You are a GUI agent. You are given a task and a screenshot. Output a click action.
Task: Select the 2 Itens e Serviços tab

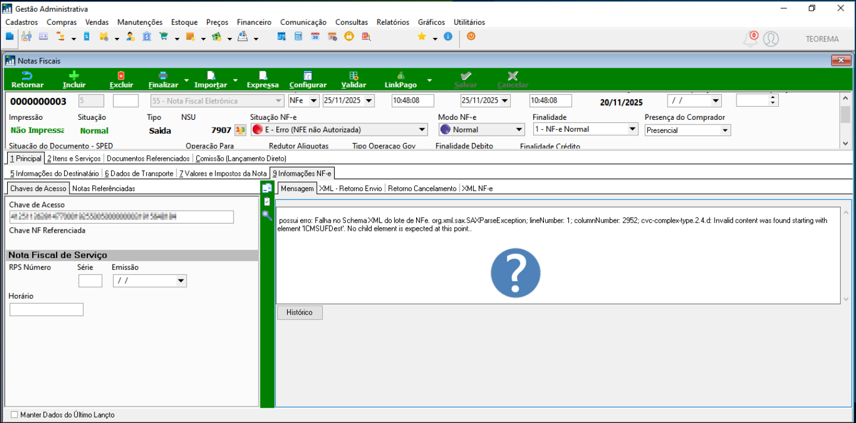[74, 158]
